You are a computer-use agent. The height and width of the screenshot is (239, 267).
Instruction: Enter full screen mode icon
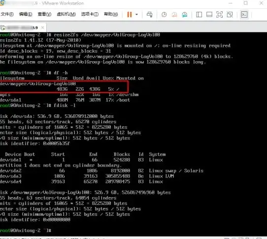point(219,14)
